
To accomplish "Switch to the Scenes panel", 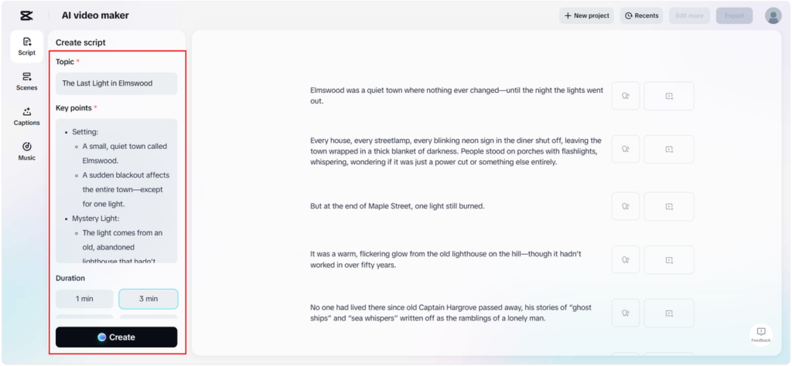I will (x=27, y=81).
